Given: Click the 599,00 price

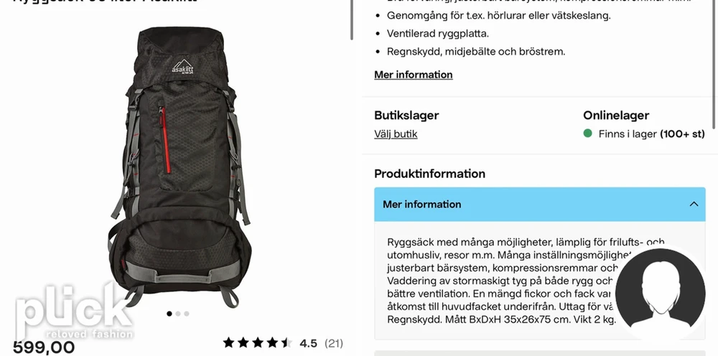Looking at the screenshot, I should 44,348.
